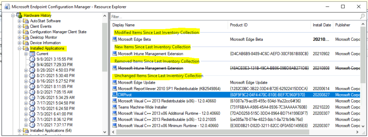Click the removed Intune Management Extension row icon
This screenshot has height=137, width=368.
115,68
